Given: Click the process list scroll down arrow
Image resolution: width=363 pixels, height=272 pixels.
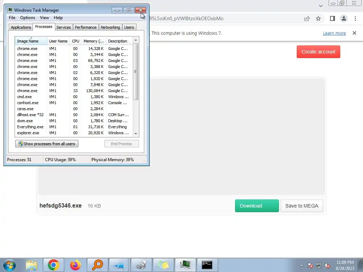Looking at the screenshot, I should [136, 134].
